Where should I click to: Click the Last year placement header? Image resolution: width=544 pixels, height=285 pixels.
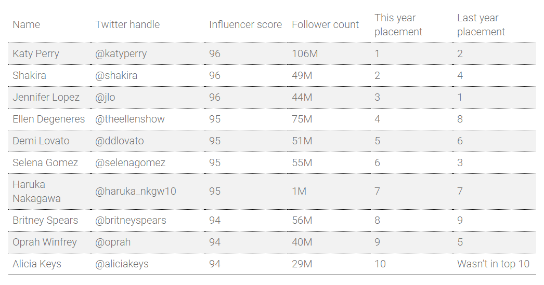coord(481,24)
